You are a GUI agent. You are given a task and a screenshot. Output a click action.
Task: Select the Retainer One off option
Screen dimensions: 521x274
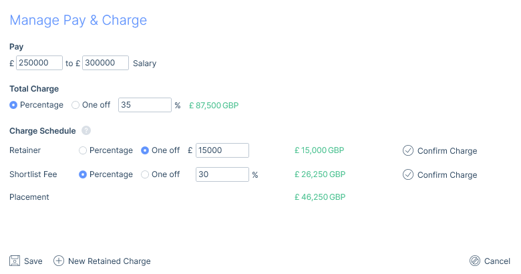pos(145,150)
